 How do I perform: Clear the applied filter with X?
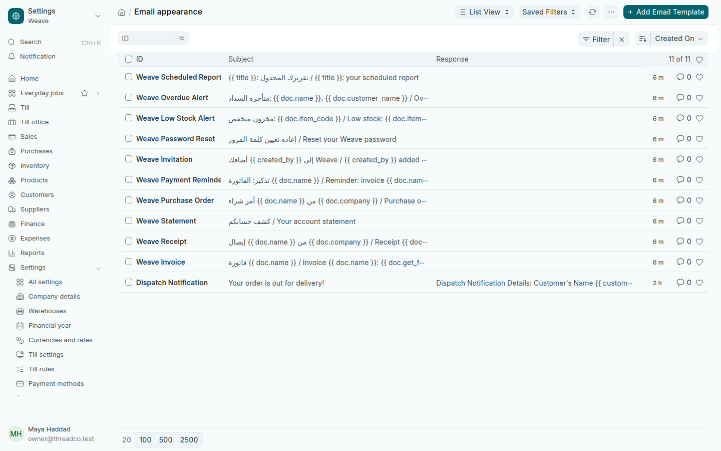click(622, 39)
